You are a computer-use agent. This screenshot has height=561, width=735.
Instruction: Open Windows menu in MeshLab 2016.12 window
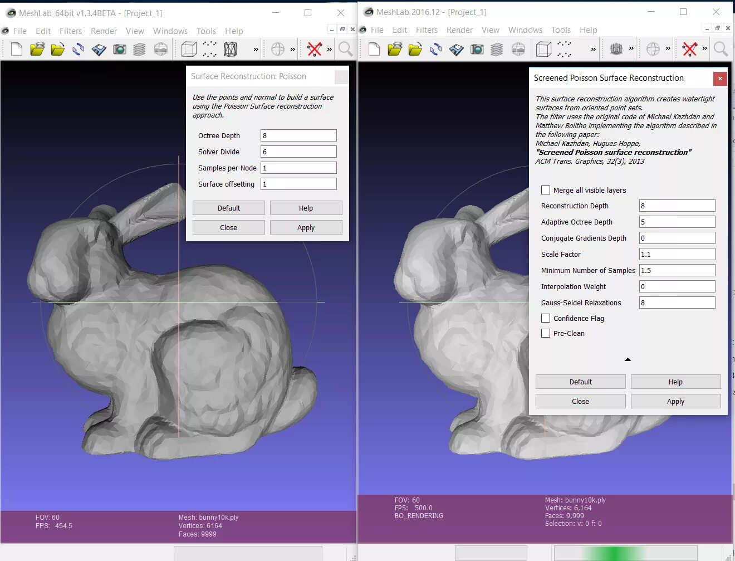[x=525, y=30]
